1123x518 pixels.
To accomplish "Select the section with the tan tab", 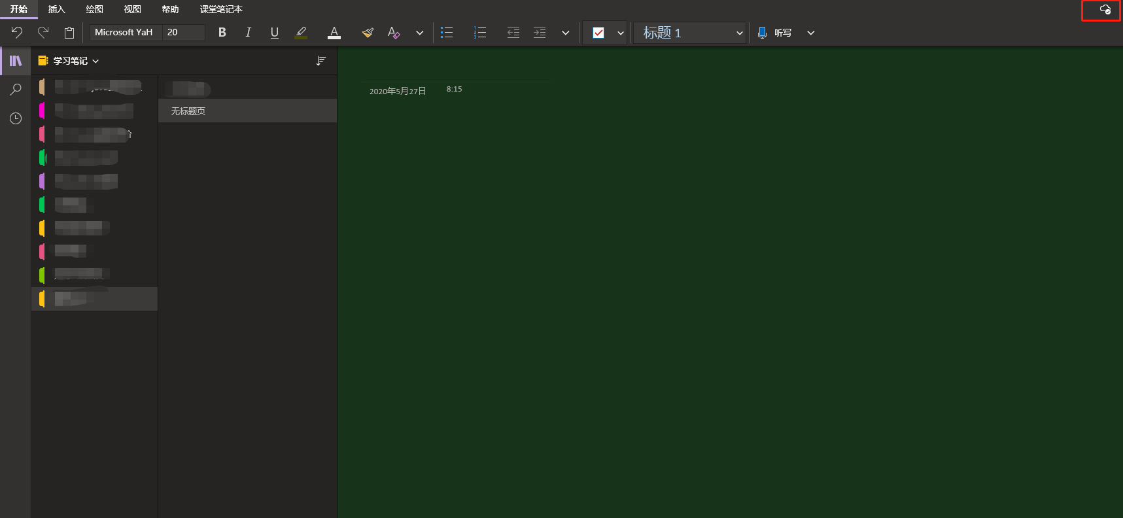I will [94, 86].
